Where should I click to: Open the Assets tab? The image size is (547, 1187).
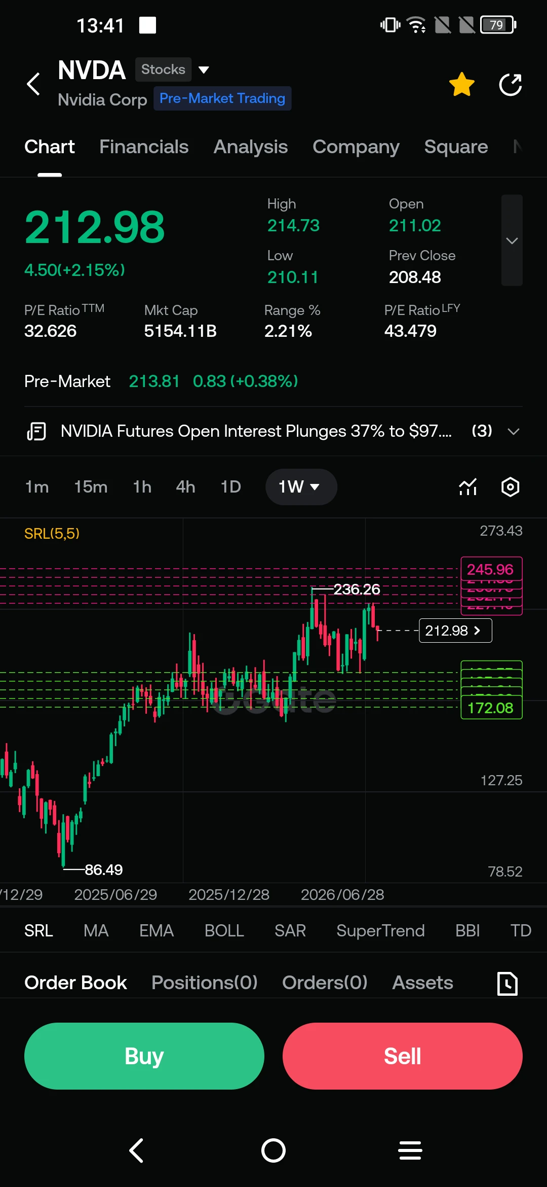tap(423, 983)
